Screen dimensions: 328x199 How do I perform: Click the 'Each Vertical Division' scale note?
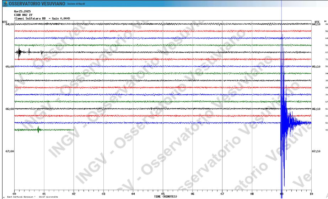(x=32, y=197)
